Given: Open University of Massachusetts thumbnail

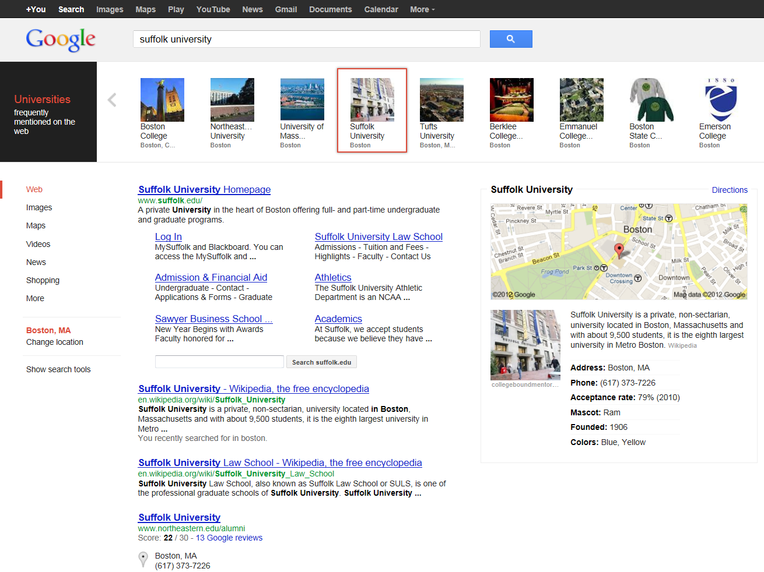Looking at the screenshot, I should point(302,100).
